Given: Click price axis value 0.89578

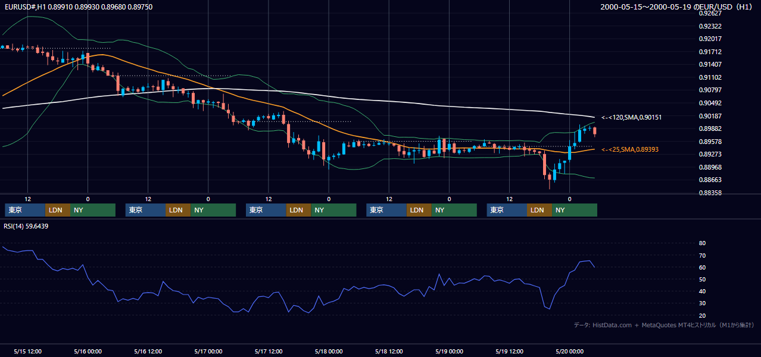Looking at the screenshot, I should 710,142.
